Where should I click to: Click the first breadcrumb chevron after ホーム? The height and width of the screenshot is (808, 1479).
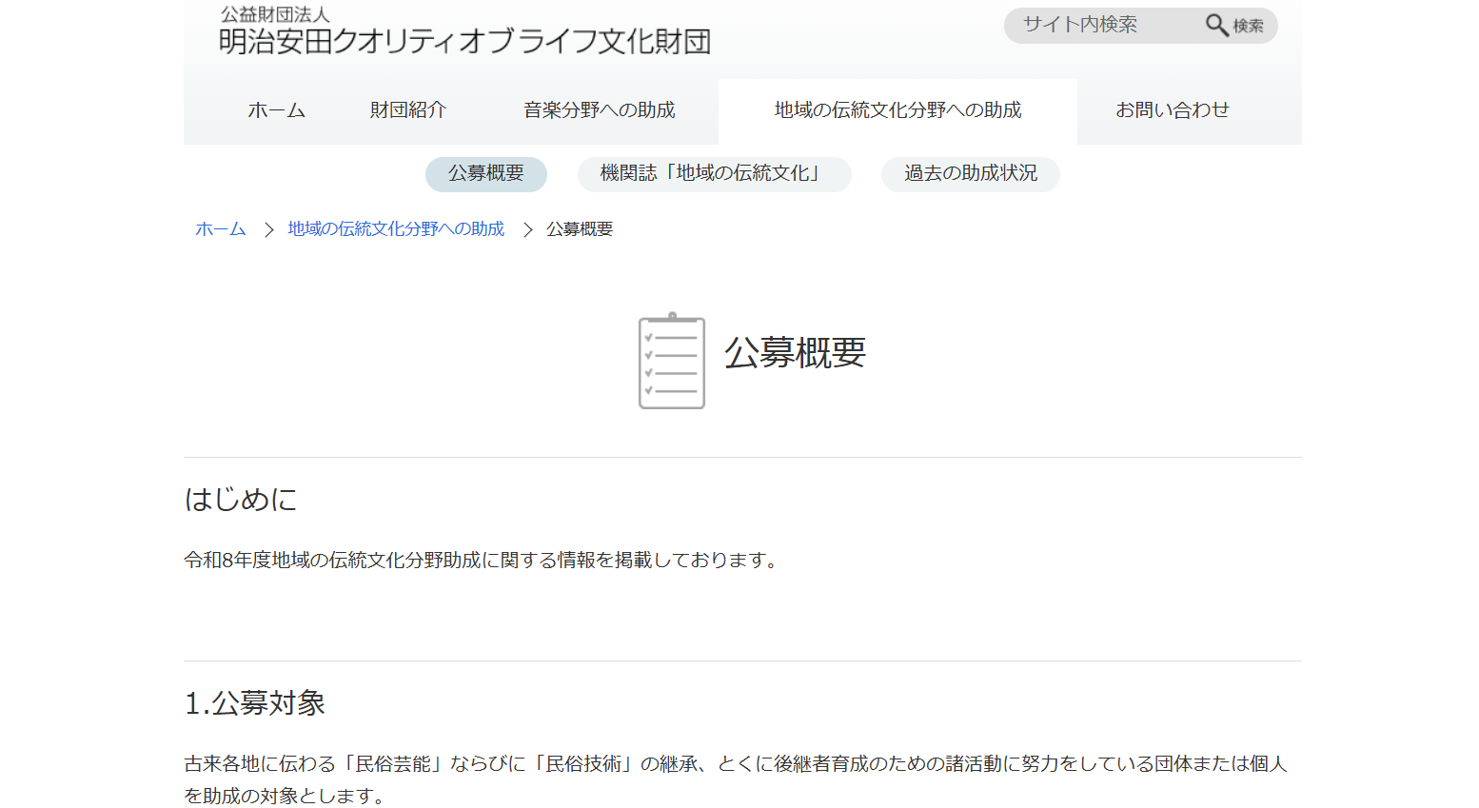point(268,229)
